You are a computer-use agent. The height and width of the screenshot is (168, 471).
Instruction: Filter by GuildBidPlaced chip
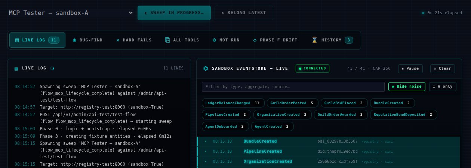click(344, 103)
